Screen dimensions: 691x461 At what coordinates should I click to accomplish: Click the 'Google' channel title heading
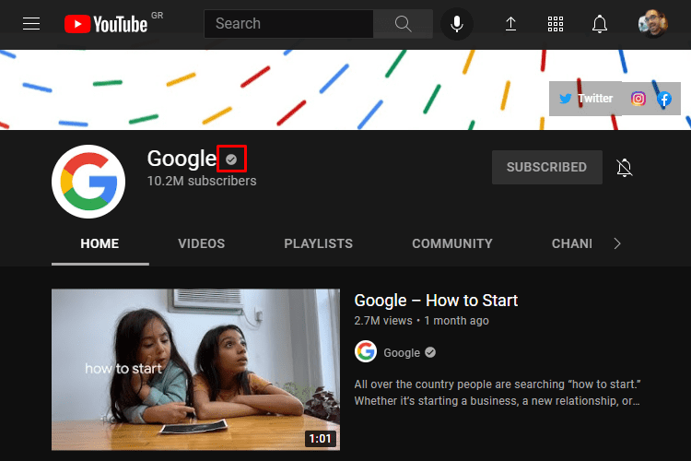click(x=182, y=159)
